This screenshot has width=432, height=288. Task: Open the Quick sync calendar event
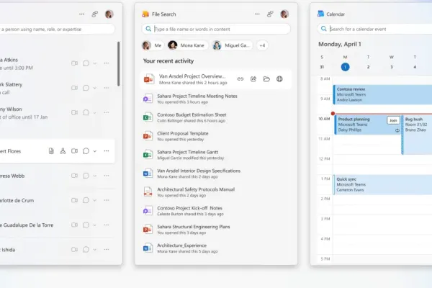click(x=382, y=184)
